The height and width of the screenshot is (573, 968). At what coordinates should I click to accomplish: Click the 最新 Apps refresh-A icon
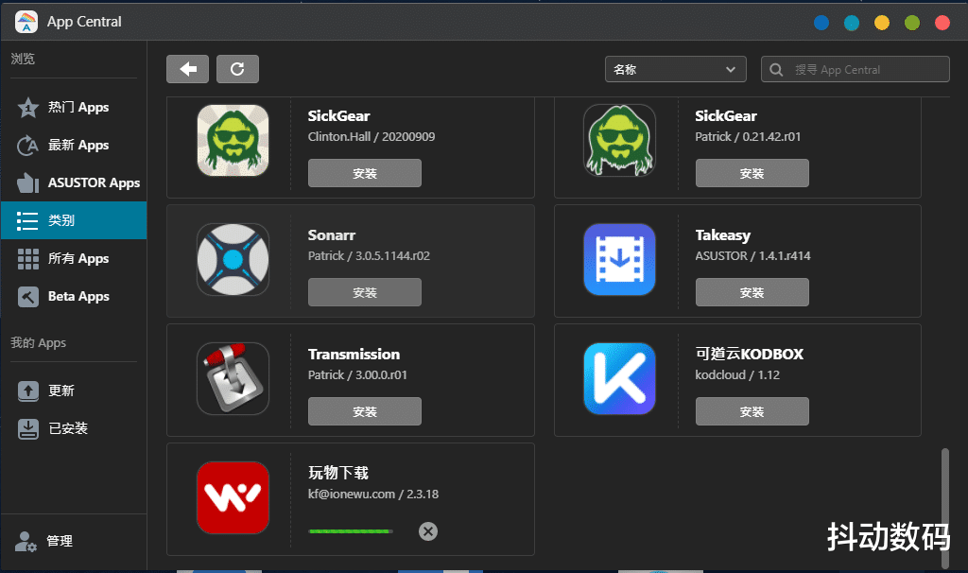click(x=27, y=145)
